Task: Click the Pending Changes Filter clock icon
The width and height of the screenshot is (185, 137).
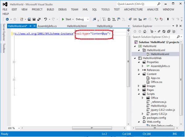Action: coord(152,31)
